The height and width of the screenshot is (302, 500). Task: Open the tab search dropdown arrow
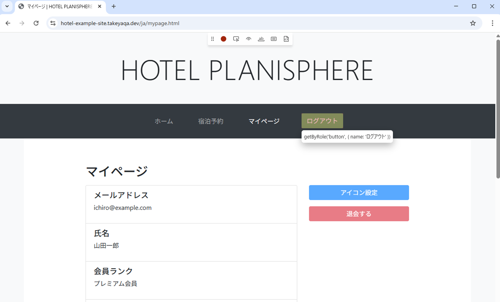click(x=7, y=6)
